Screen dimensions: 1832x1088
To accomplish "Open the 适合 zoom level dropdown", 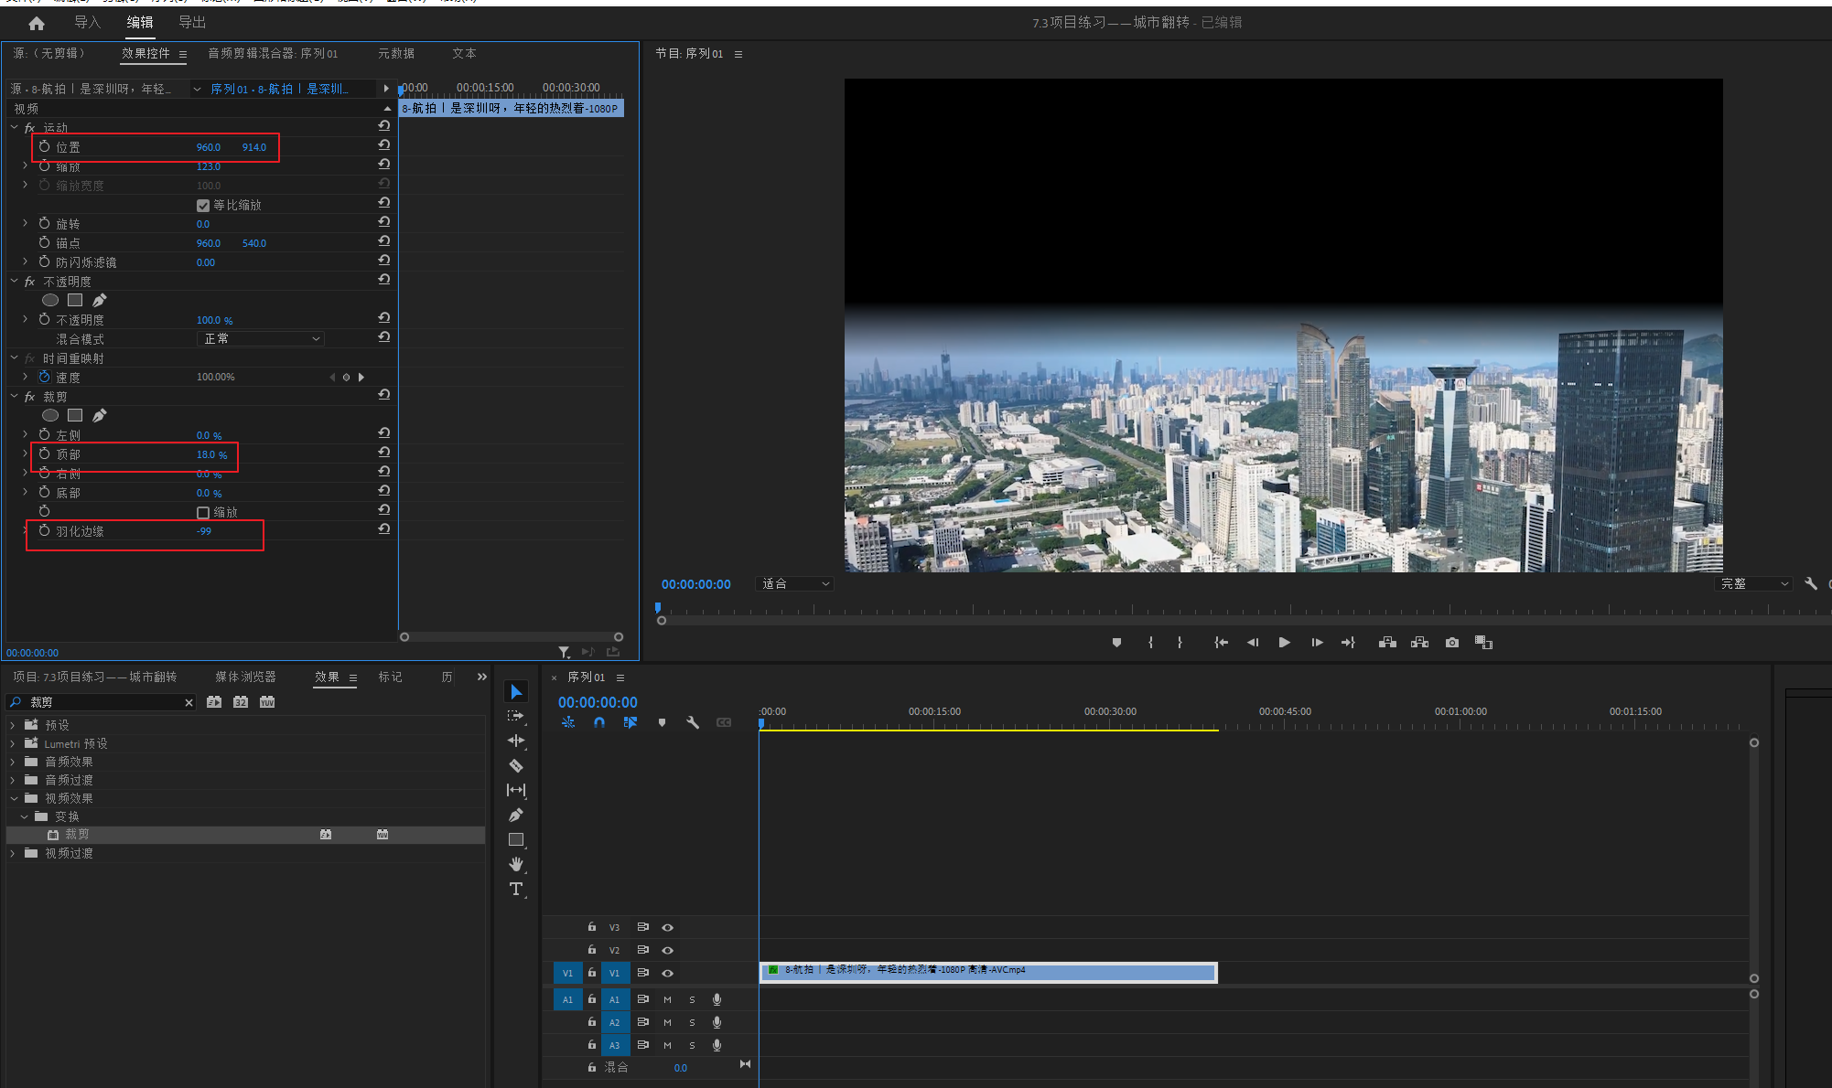I will tap(794, 583).
